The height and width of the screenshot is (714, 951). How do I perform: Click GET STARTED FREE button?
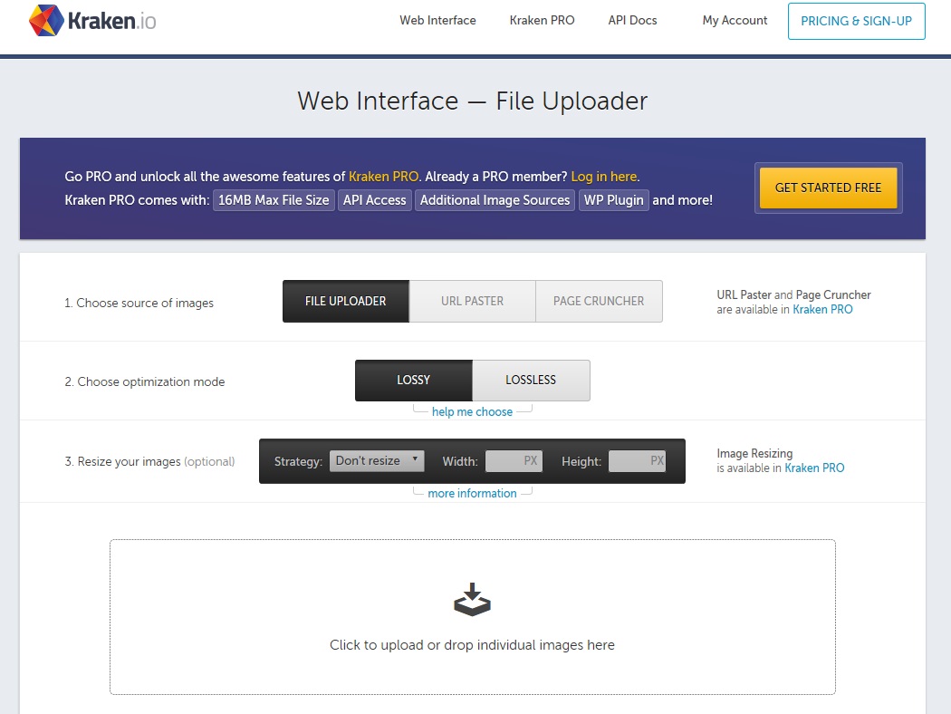coord(828,188)
